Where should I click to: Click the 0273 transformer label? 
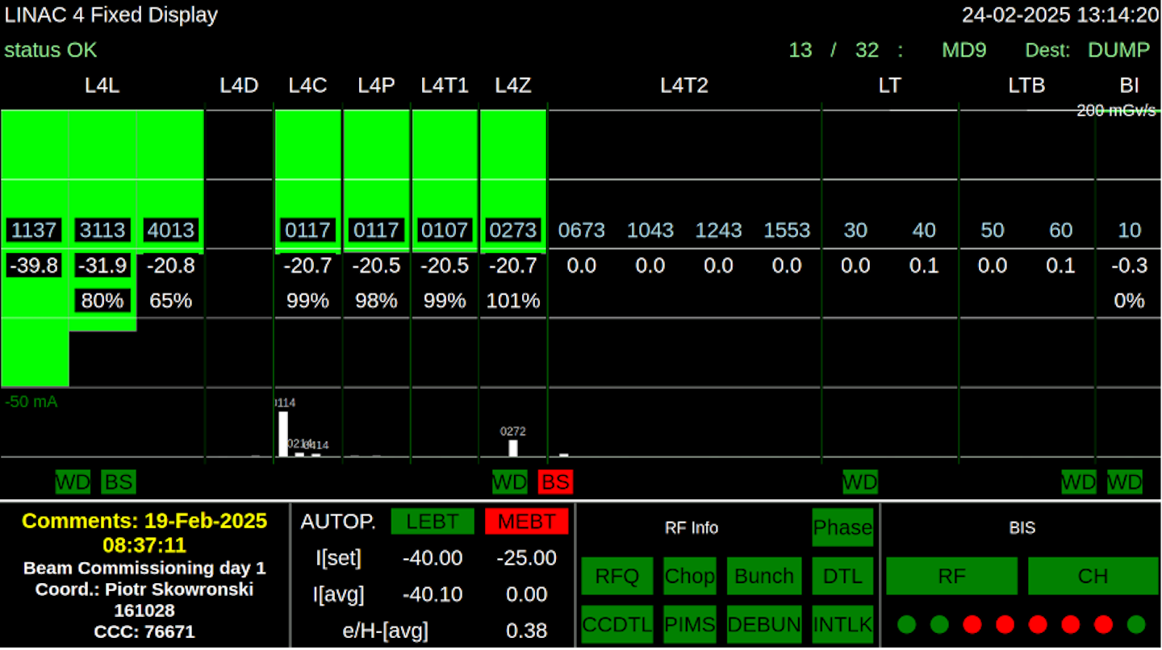513,230
